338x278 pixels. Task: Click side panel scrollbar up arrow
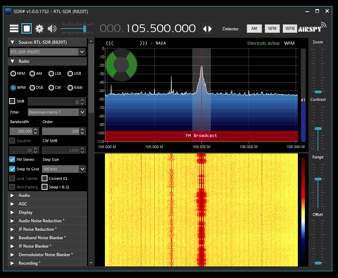91,41
